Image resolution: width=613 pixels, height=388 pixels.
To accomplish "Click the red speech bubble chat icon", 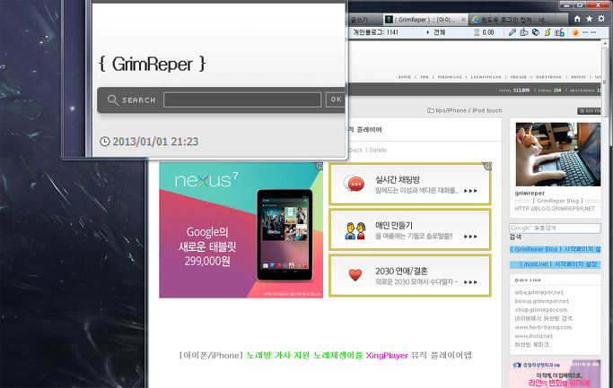I will [355, 184].
